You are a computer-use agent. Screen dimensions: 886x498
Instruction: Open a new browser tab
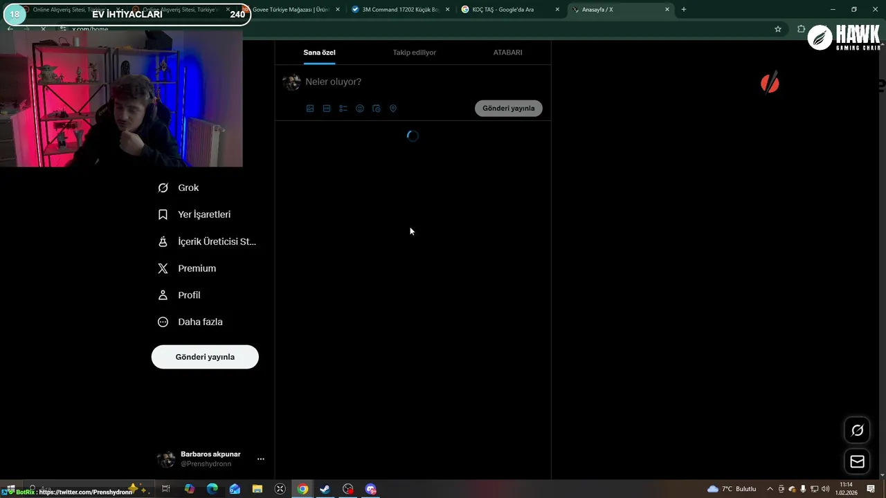tap(684, 10)
